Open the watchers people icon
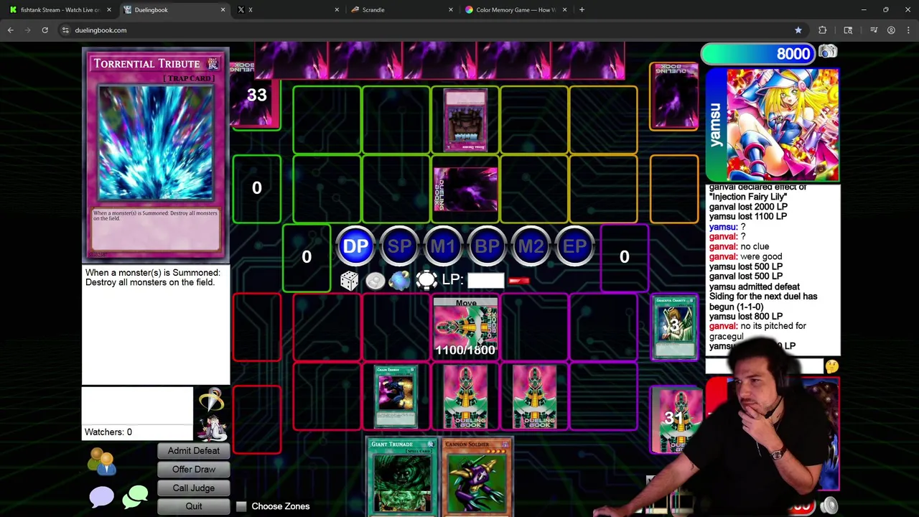This screenshot has height=517, width=919. (x=101, y=462)
